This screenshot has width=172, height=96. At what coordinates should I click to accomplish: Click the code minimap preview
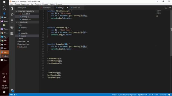[x=159, y=13]
